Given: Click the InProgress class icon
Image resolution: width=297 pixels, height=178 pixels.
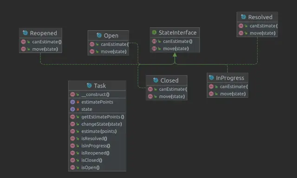Looking at the screenshot, I should (212, 77).
